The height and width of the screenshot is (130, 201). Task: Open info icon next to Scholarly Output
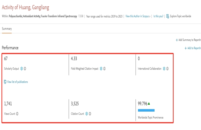[25, 69]
